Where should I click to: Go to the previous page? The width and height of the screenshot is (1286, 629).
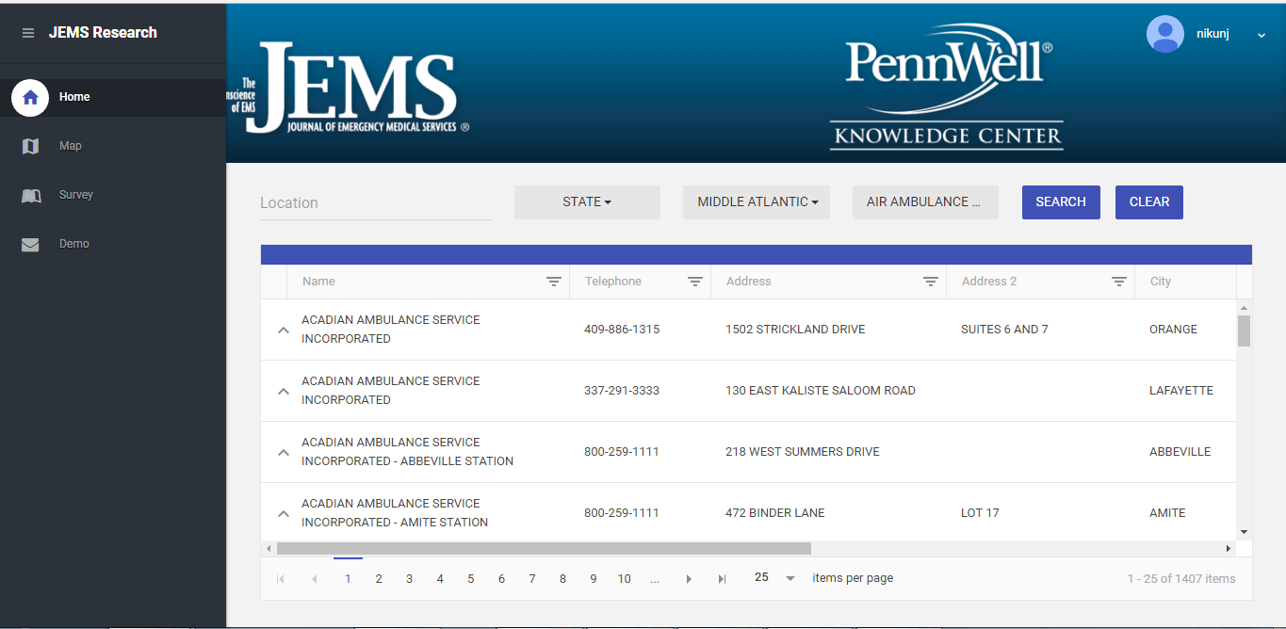pyautogui.click(x=314, y=579)
